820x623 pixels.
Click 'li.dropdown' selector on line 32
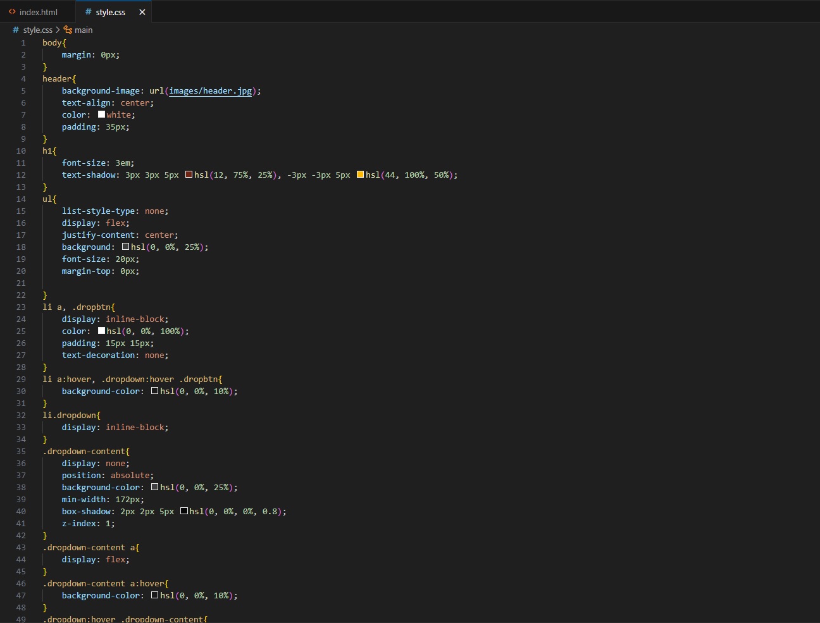click(x=69, y=415)
